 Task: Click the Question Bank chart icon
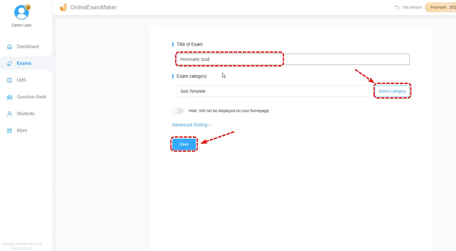tap(10, 97)
